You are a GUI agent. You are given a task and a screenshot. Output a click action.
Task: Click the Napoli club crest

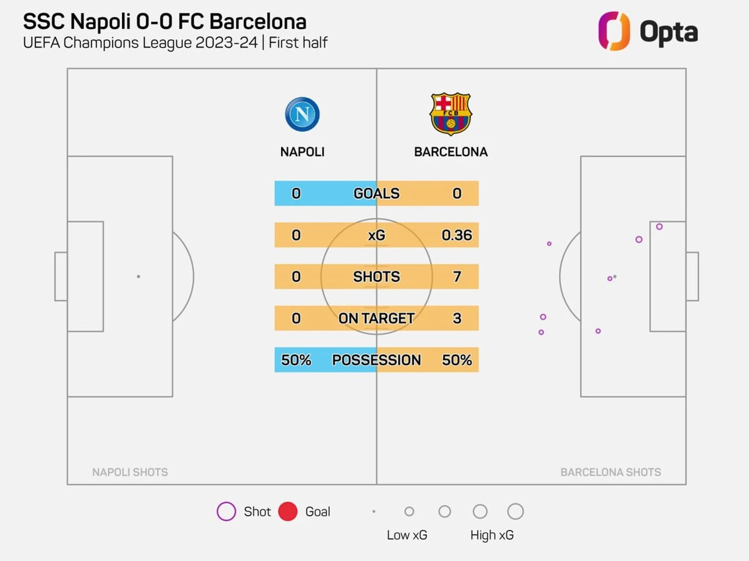pos(302,114)
